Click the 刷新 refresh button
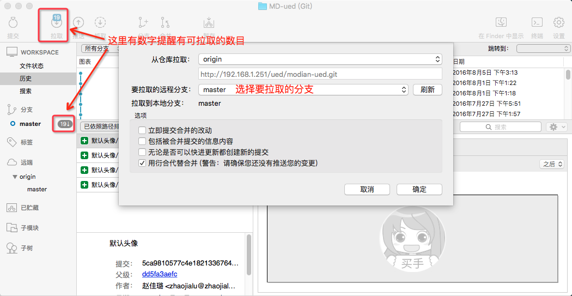Screen dimensions: 572x296 pyautogui.click(x=428, y=90)
